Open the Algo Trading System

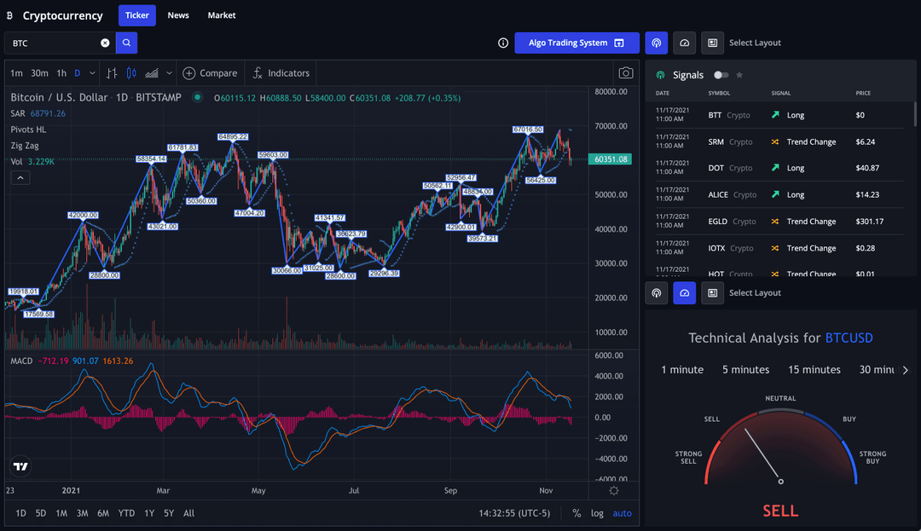pos(576,43)
